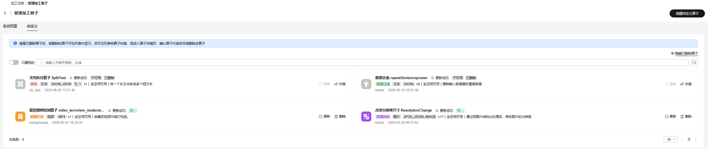Click 加工任务 in the breadcrumb
The image size is (708, 149).
pos(18,3)
